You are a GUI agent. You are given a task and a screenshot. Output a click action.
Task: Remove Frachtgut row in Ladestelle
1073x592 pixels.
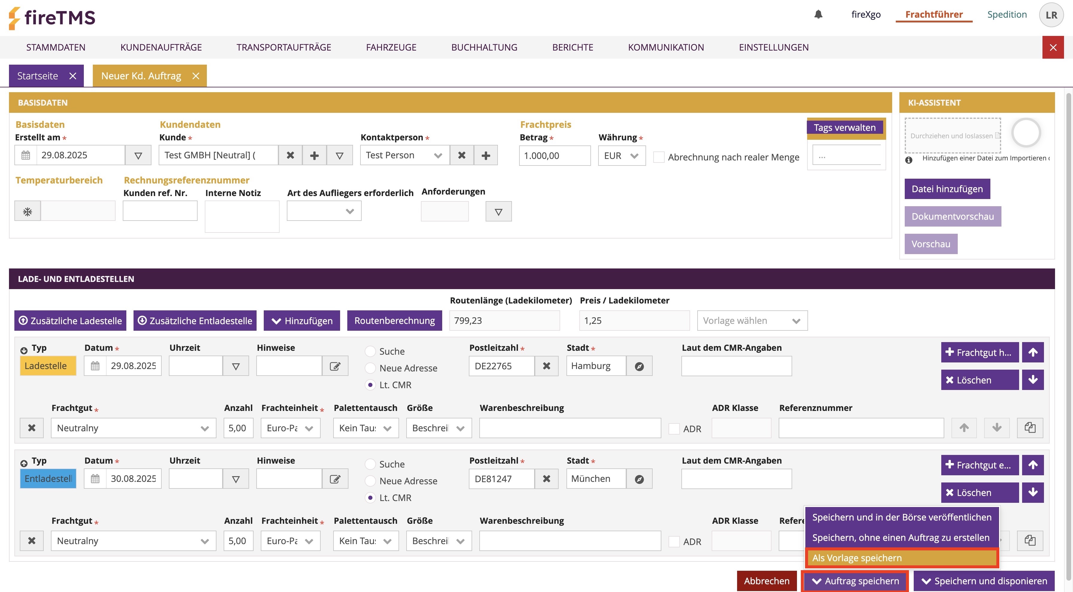tap(32, 428)
